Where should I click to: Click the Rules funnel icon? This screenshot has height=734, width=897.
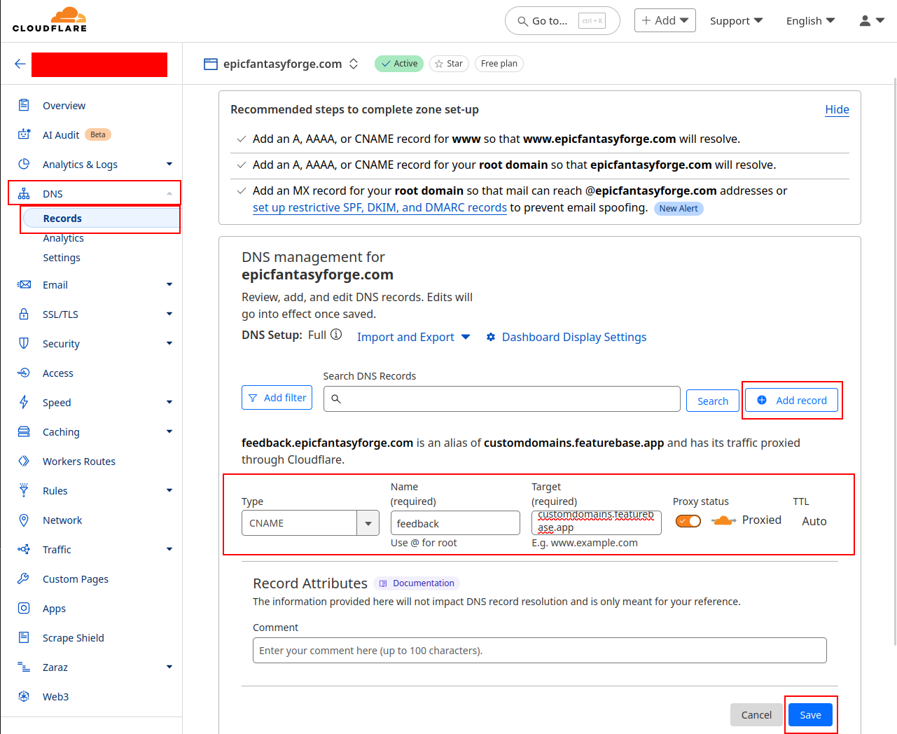24,490
